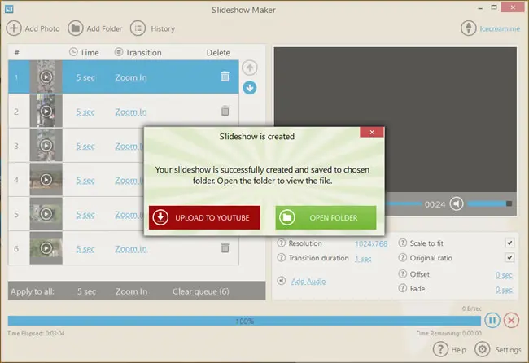This screenshot has height=363, width=529.
Task: Delete slide 2 with trash icon
Action: [x=225, y=111]
